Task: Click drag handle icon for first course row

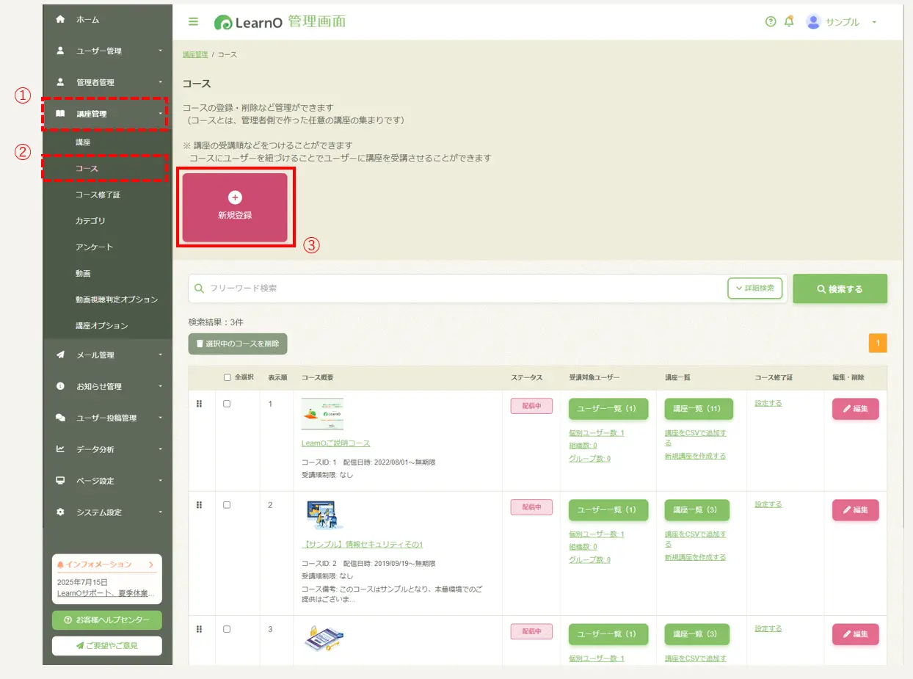Action: (x=199, y=404)
